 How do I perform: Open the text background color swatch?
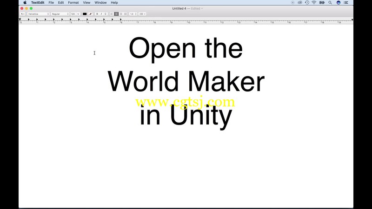[90, 14]
